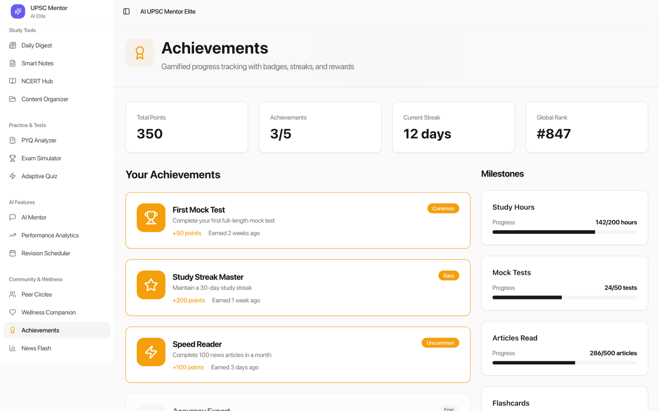The height and width of the screenshot is (411, 659).
Task: Click the Content Organizer folder icon
Action: click(13, 99)
